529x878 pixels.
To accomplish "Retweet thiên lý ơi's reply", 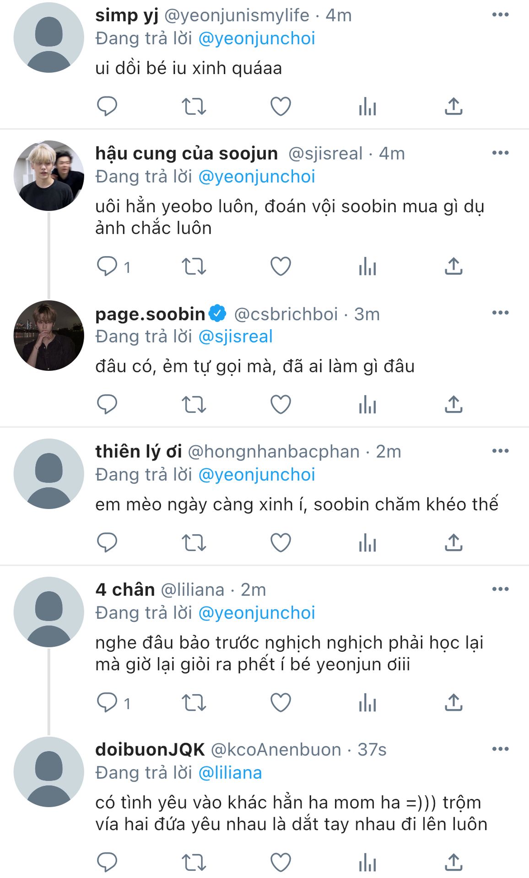I will click(194, 543).
